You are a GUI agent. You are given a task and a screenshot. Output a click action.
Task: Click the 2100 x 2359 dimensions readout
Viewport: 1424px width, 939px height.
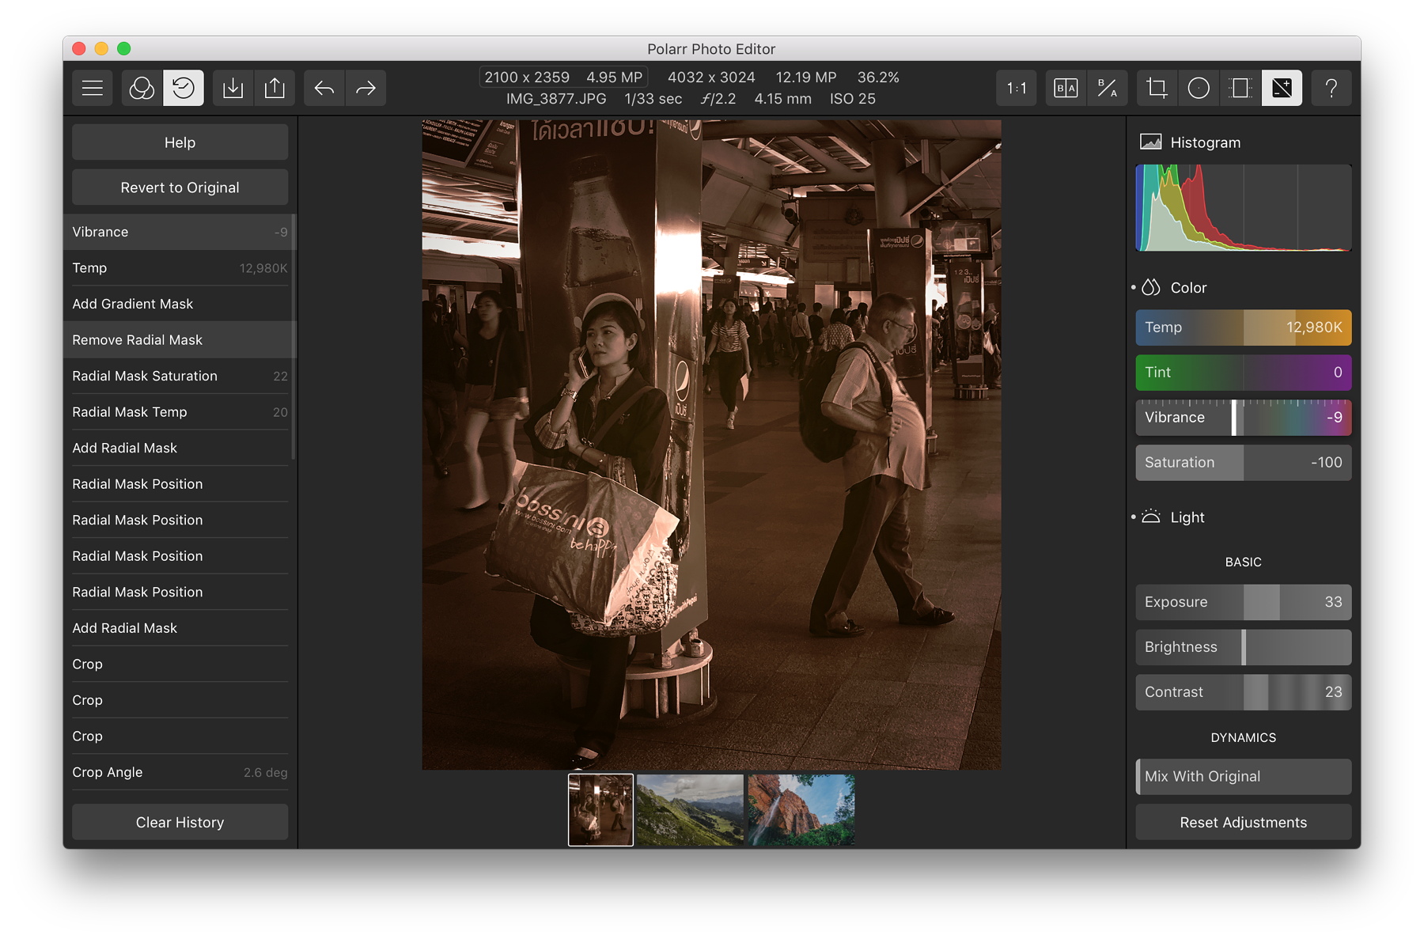tap(527, 78)
